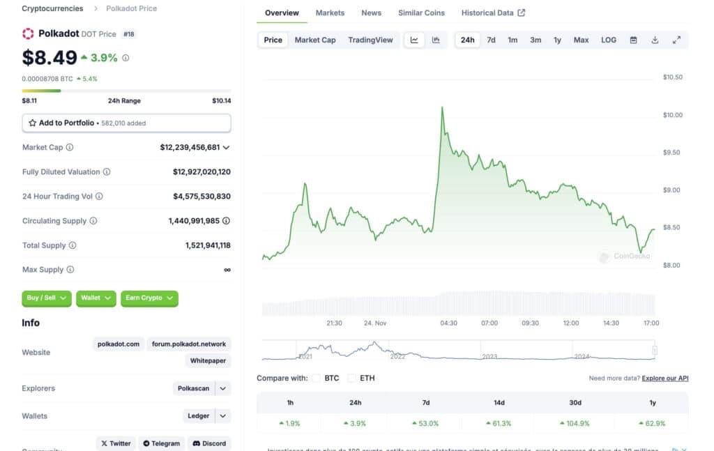Image resolution: width=714 pixels, height=451 pixels.
Task: Open the Discord community link
Action: point(209,443)
